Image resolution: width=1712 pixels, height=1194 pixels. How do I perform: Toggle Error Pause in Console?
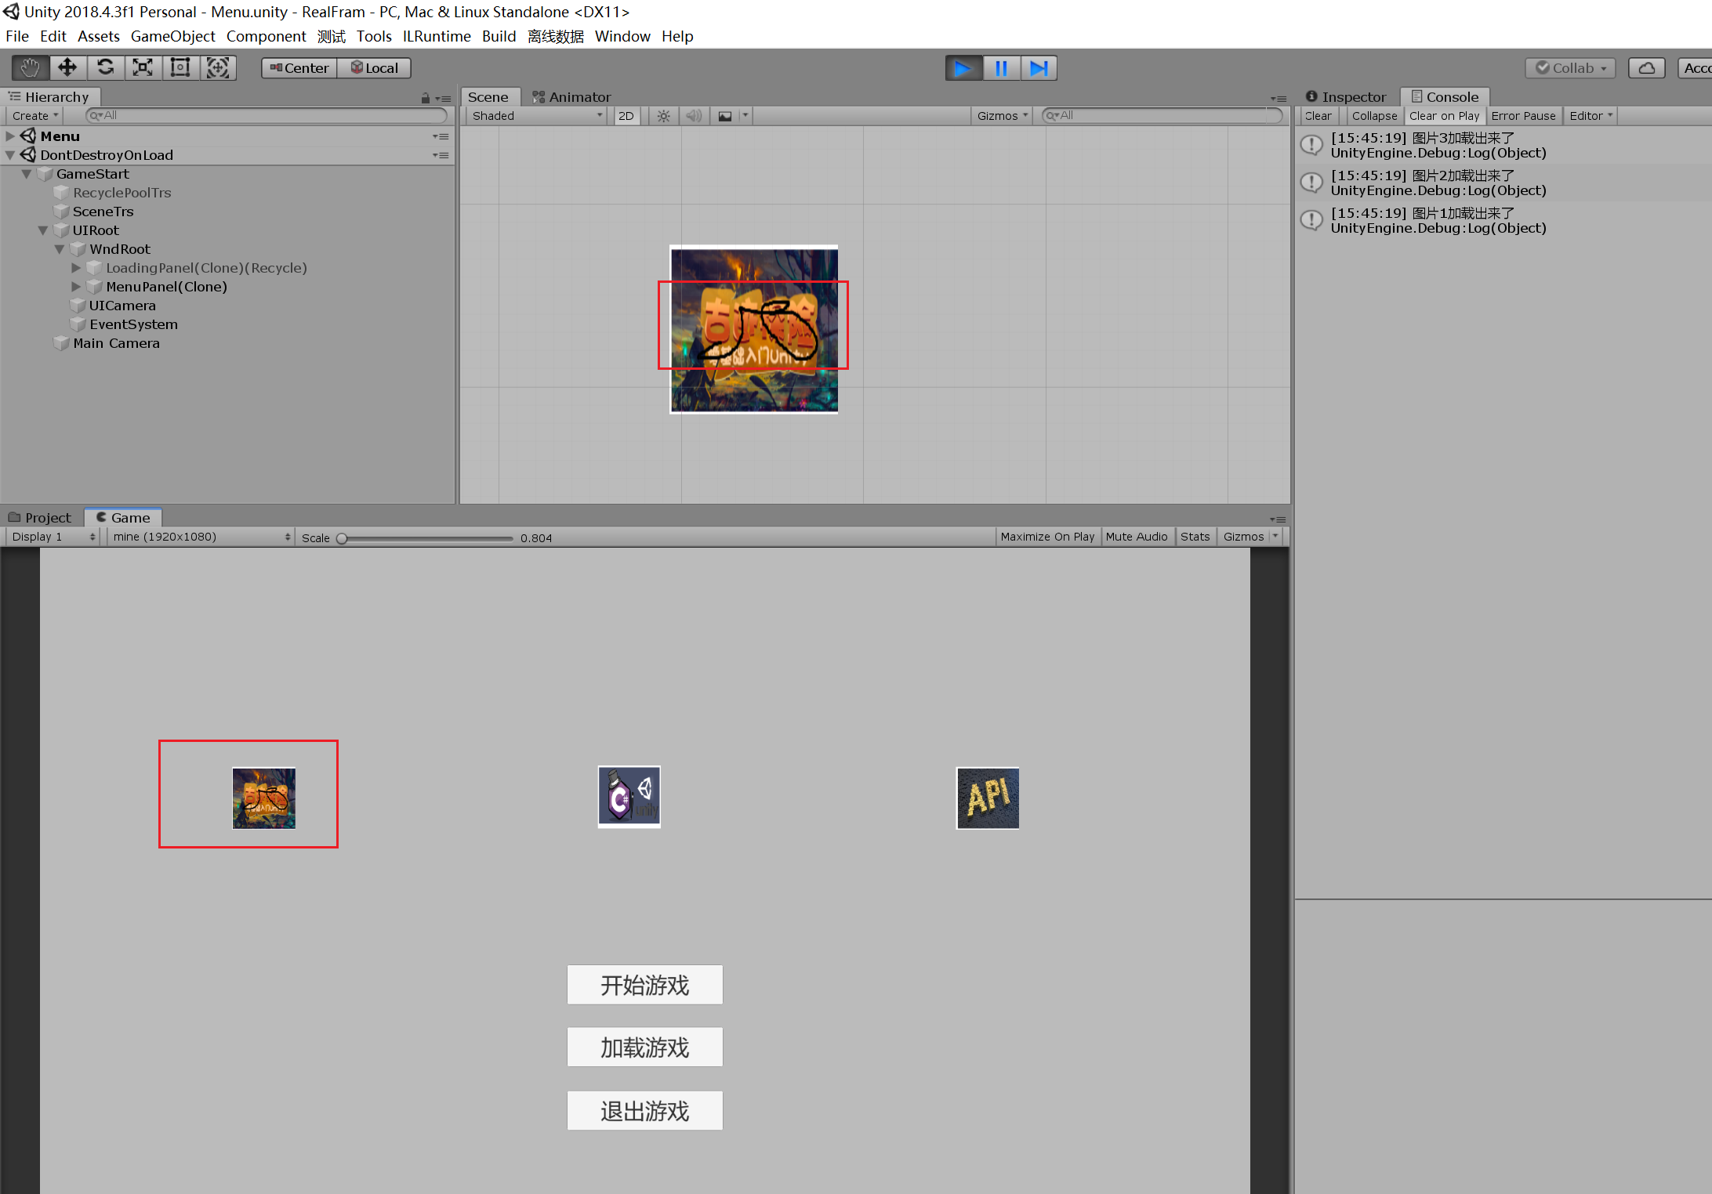pos(1523,116)
